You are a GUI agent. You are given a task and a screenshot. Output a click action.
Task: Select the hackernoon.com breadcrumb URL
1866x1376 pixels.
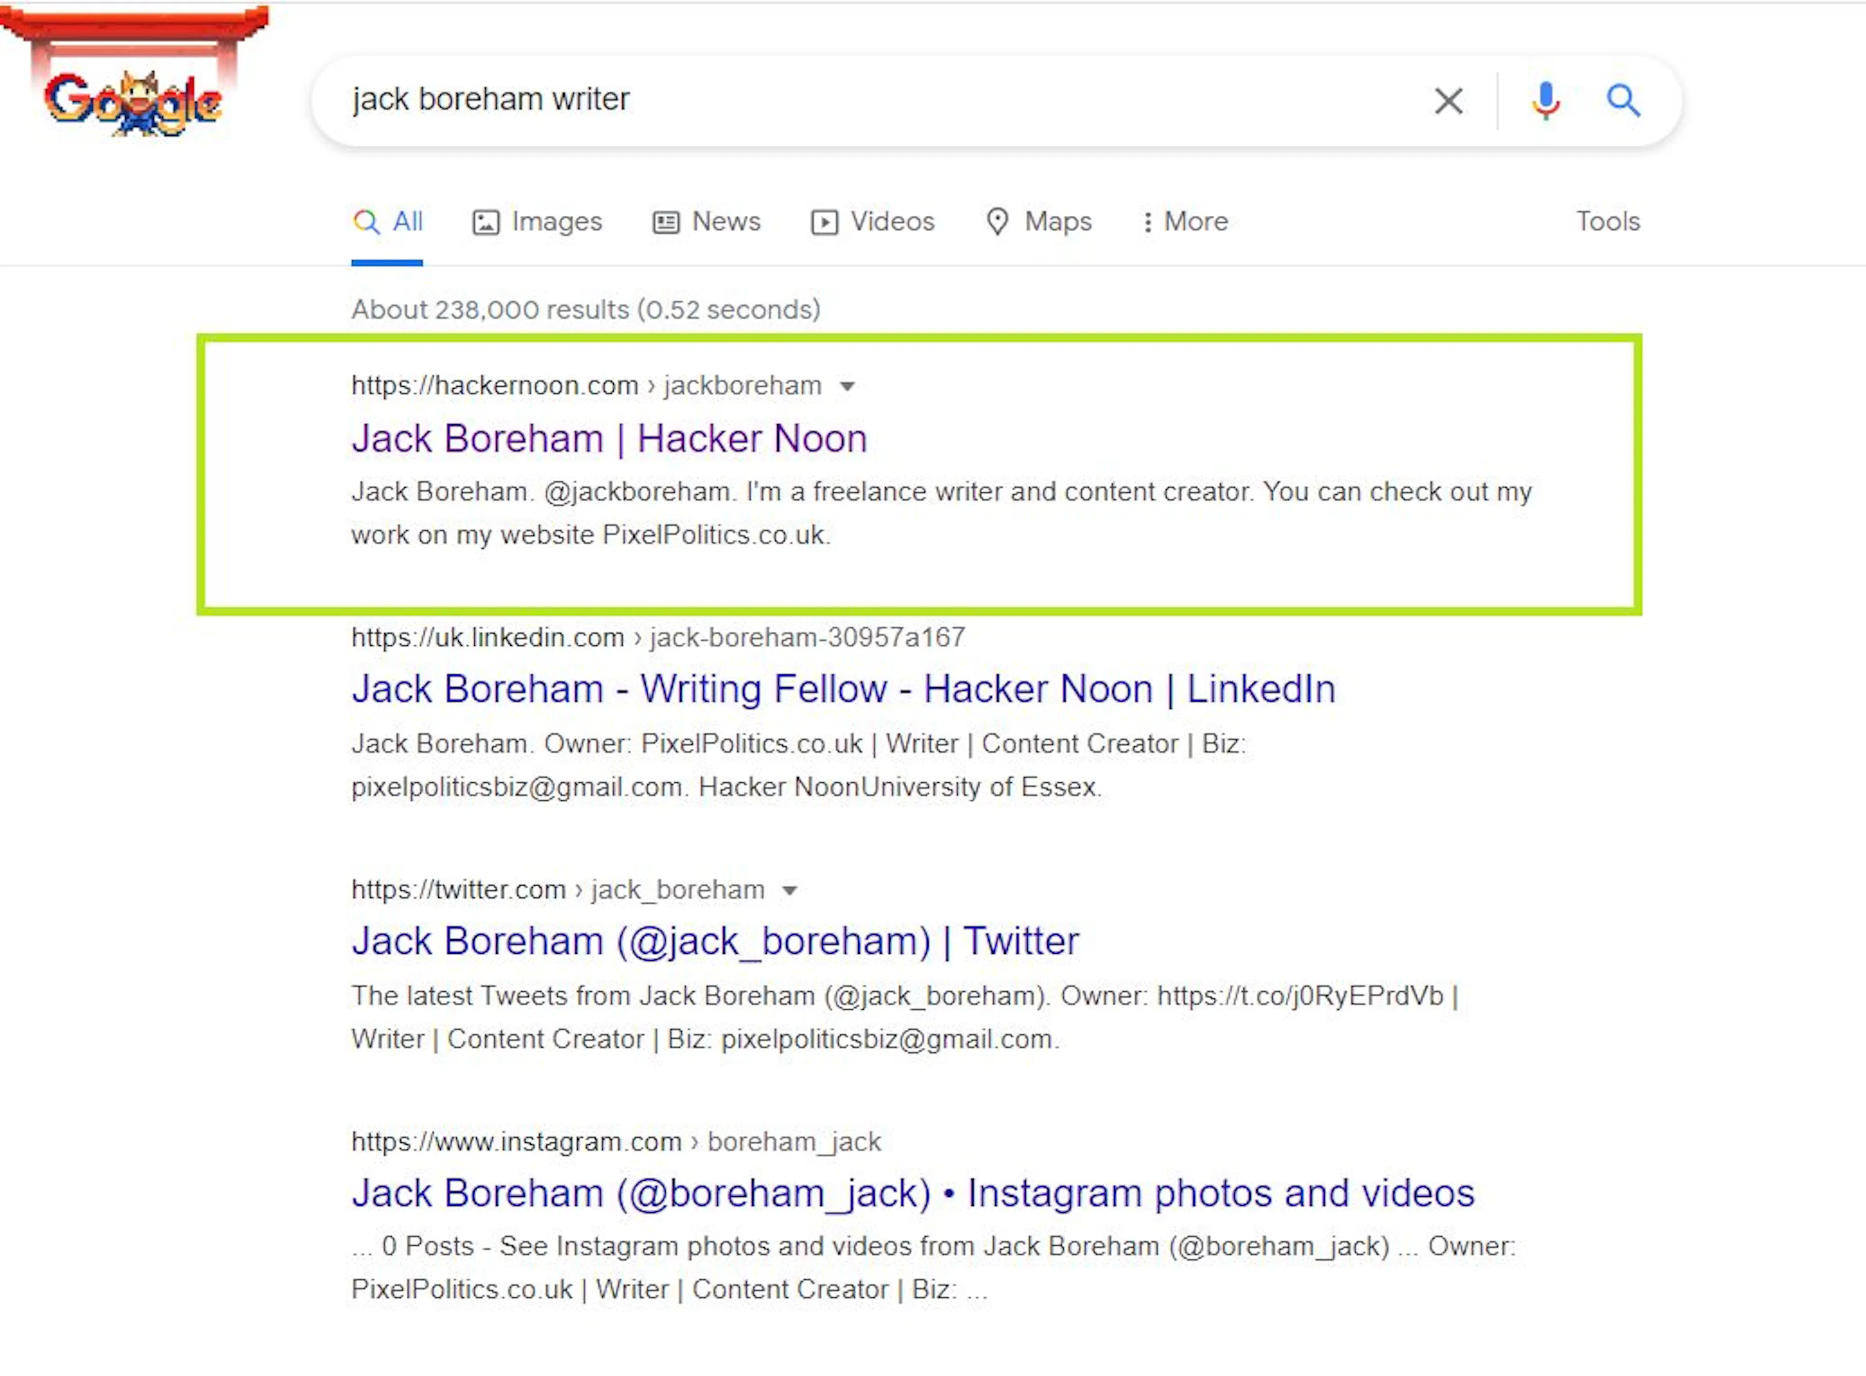pyautogui.click(x=586, y=386)
